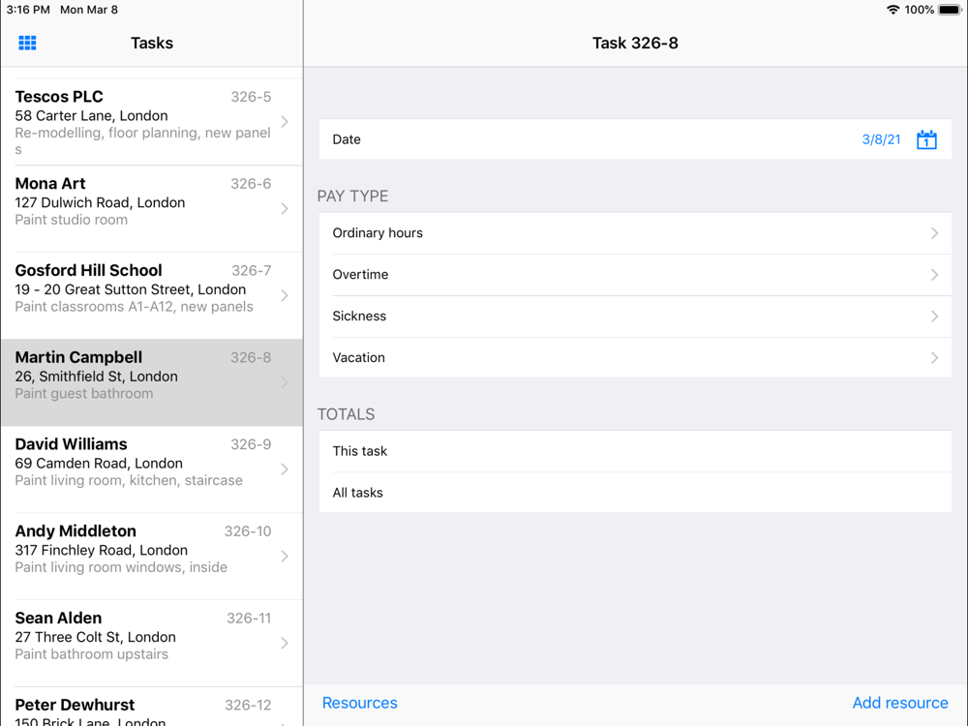Image resolution: width=968 pixels, height=726 pixels.
Task: Open the calendar date picker icon
Action: click(926, 139)
